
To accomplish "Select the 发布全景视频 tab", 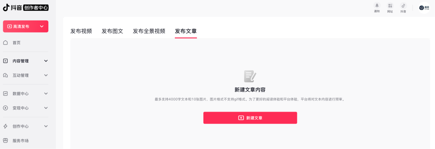I will point(149,31).
